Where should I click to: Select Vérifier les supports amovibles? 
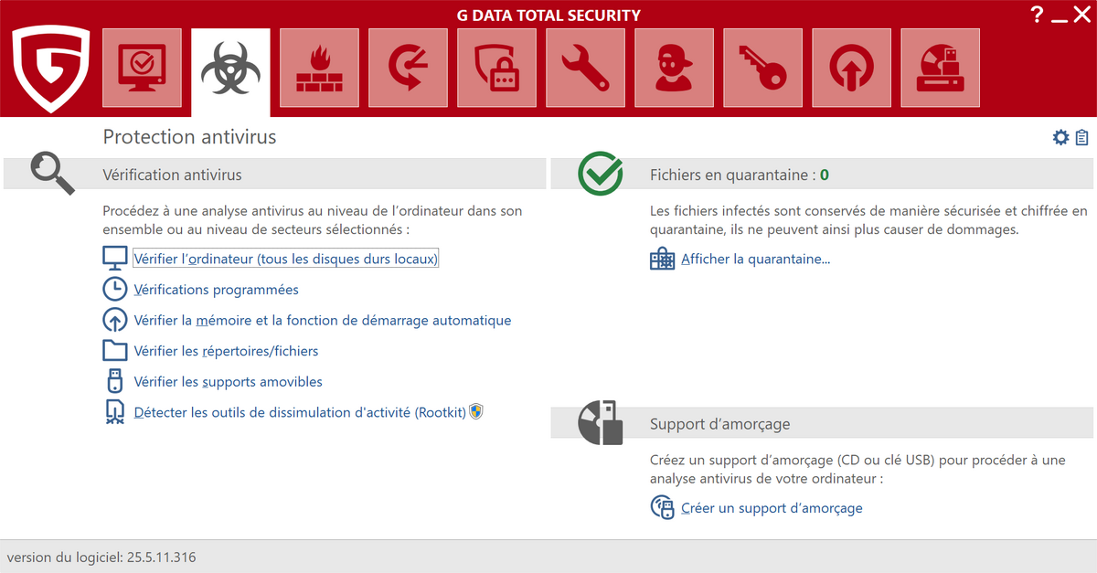coord(228,381)
